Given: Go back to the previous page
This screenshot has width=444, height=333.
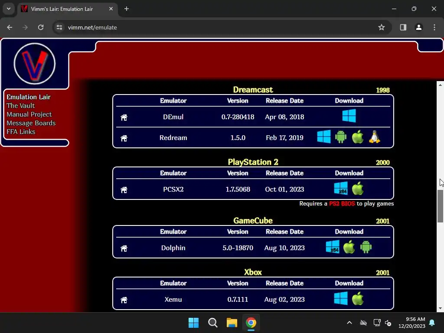Looking at the screenshot, I should (10, 27).
